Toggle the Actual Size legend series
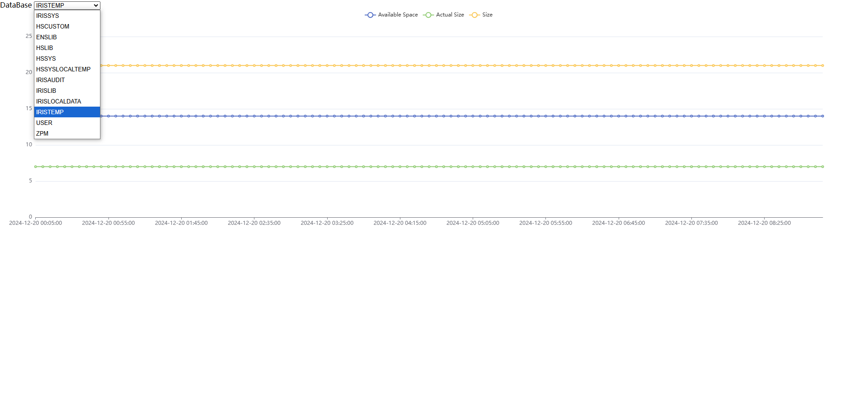This screenshot has width=857, height=410. tap(449, 15)
